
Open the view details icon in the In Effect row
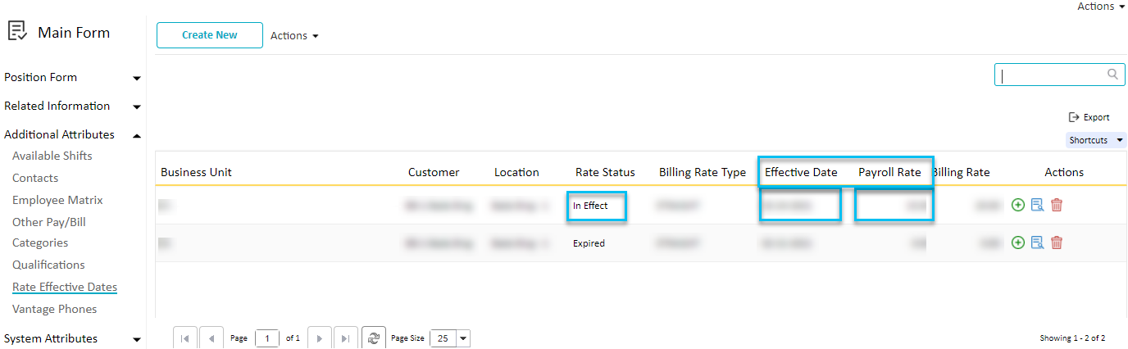(1037, 206)
